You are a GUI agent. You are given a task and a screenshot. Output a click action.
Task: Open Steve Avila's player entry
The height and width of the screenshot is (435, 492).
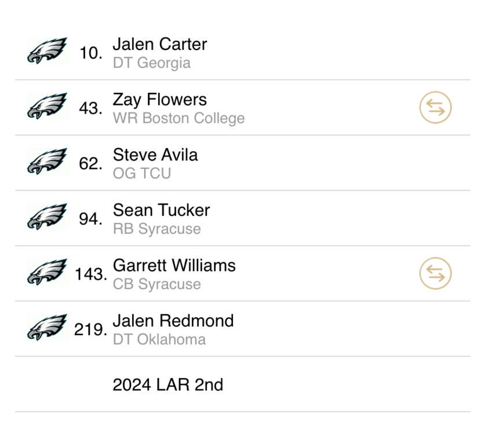pos(155,155)
